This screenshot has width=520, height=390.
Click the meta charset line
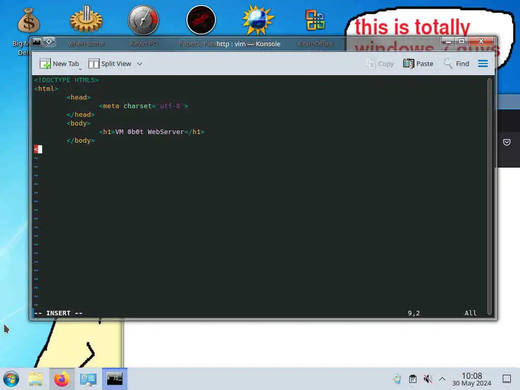[x=144, y=106]
